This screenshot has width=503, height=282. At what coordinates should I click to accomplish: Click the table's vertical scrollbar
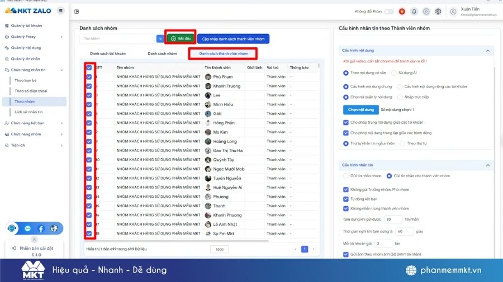pyautogui.click(x=319, y=66)
